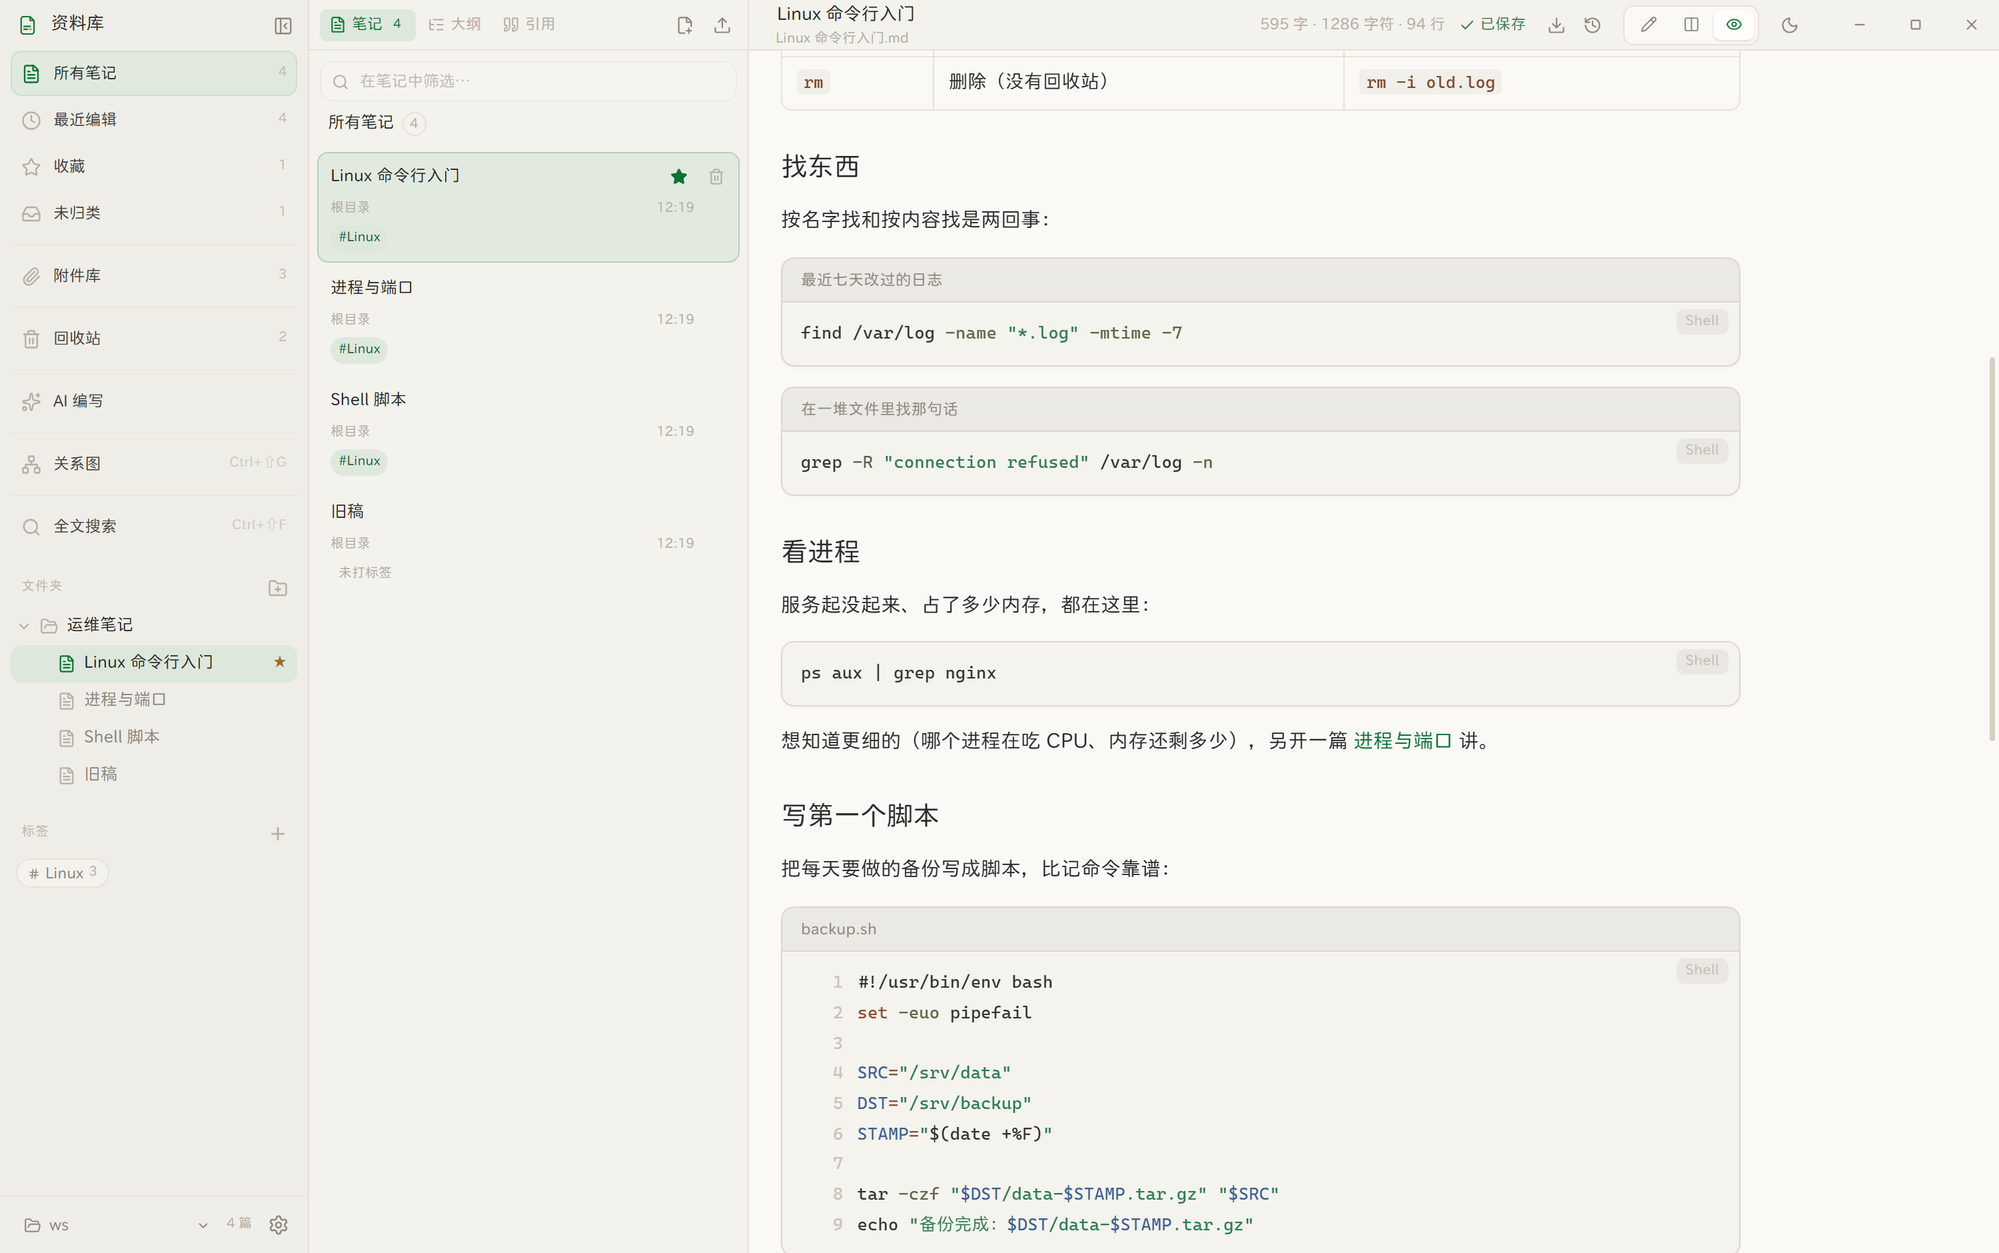This screenshot has height=1253, width=1999.
Task: Switch to split view mode
Action: [1691, 25]
